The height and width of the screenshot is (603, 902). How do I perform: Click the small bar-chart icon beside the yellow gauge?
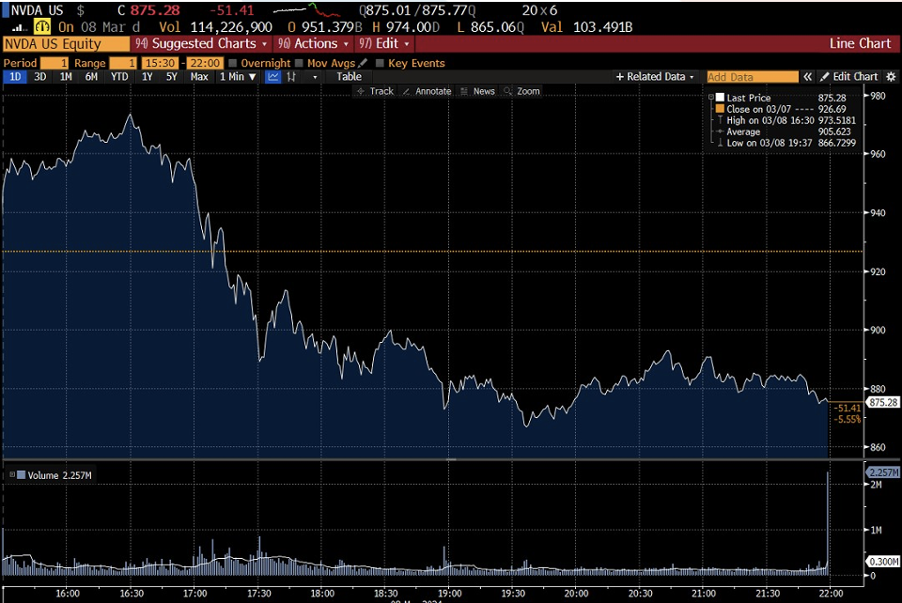click(20, 27)
